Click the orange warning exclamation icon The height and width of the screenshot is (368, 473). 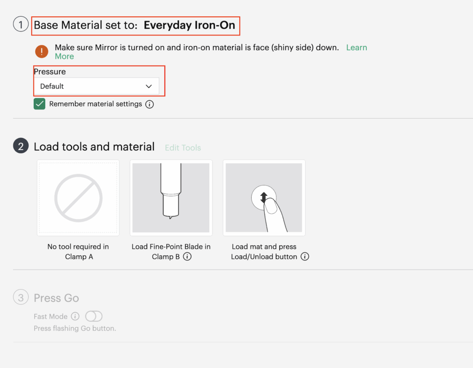click(42, 51)
